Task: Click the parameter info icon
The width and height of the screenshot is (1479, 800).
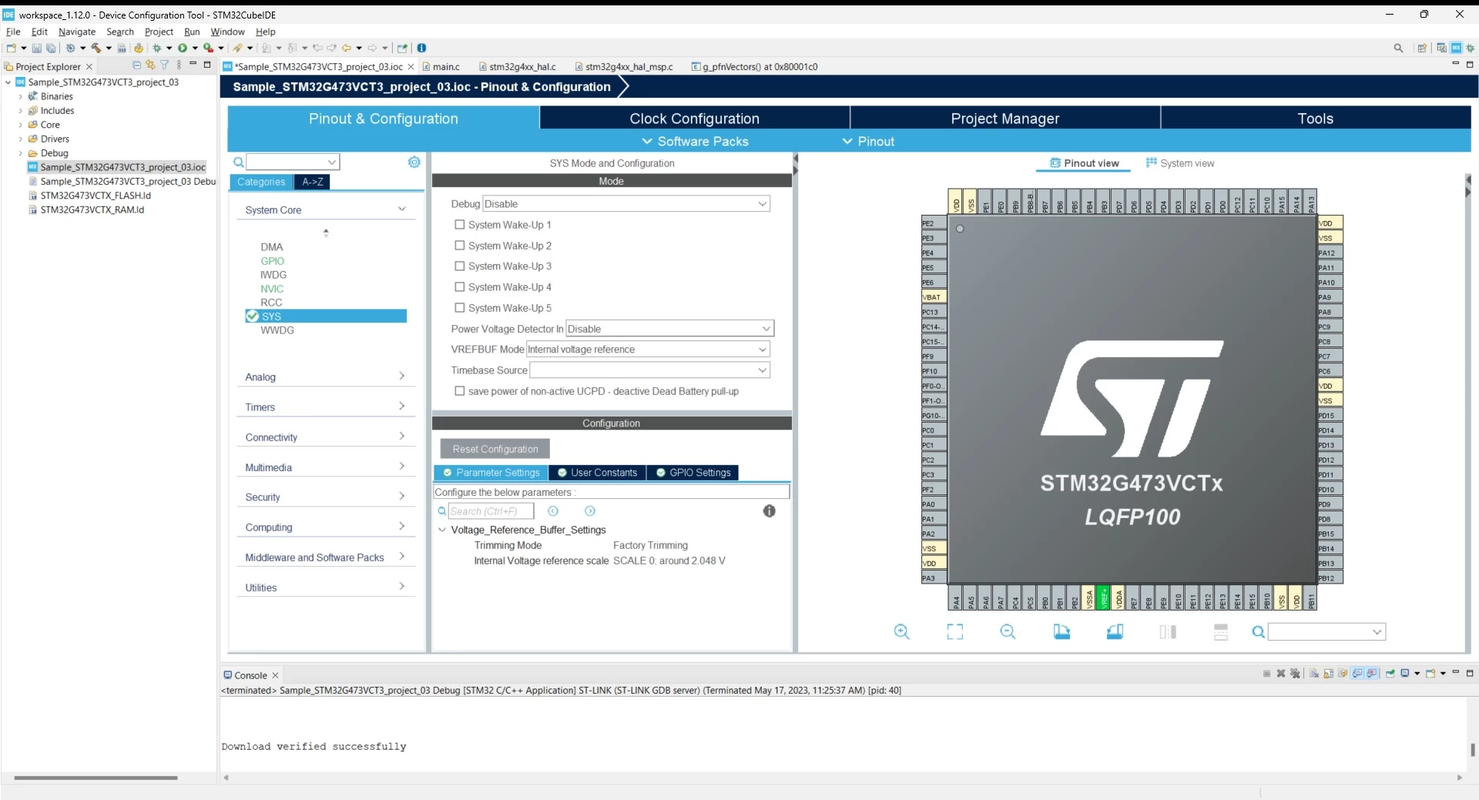Action: [769, 511]
